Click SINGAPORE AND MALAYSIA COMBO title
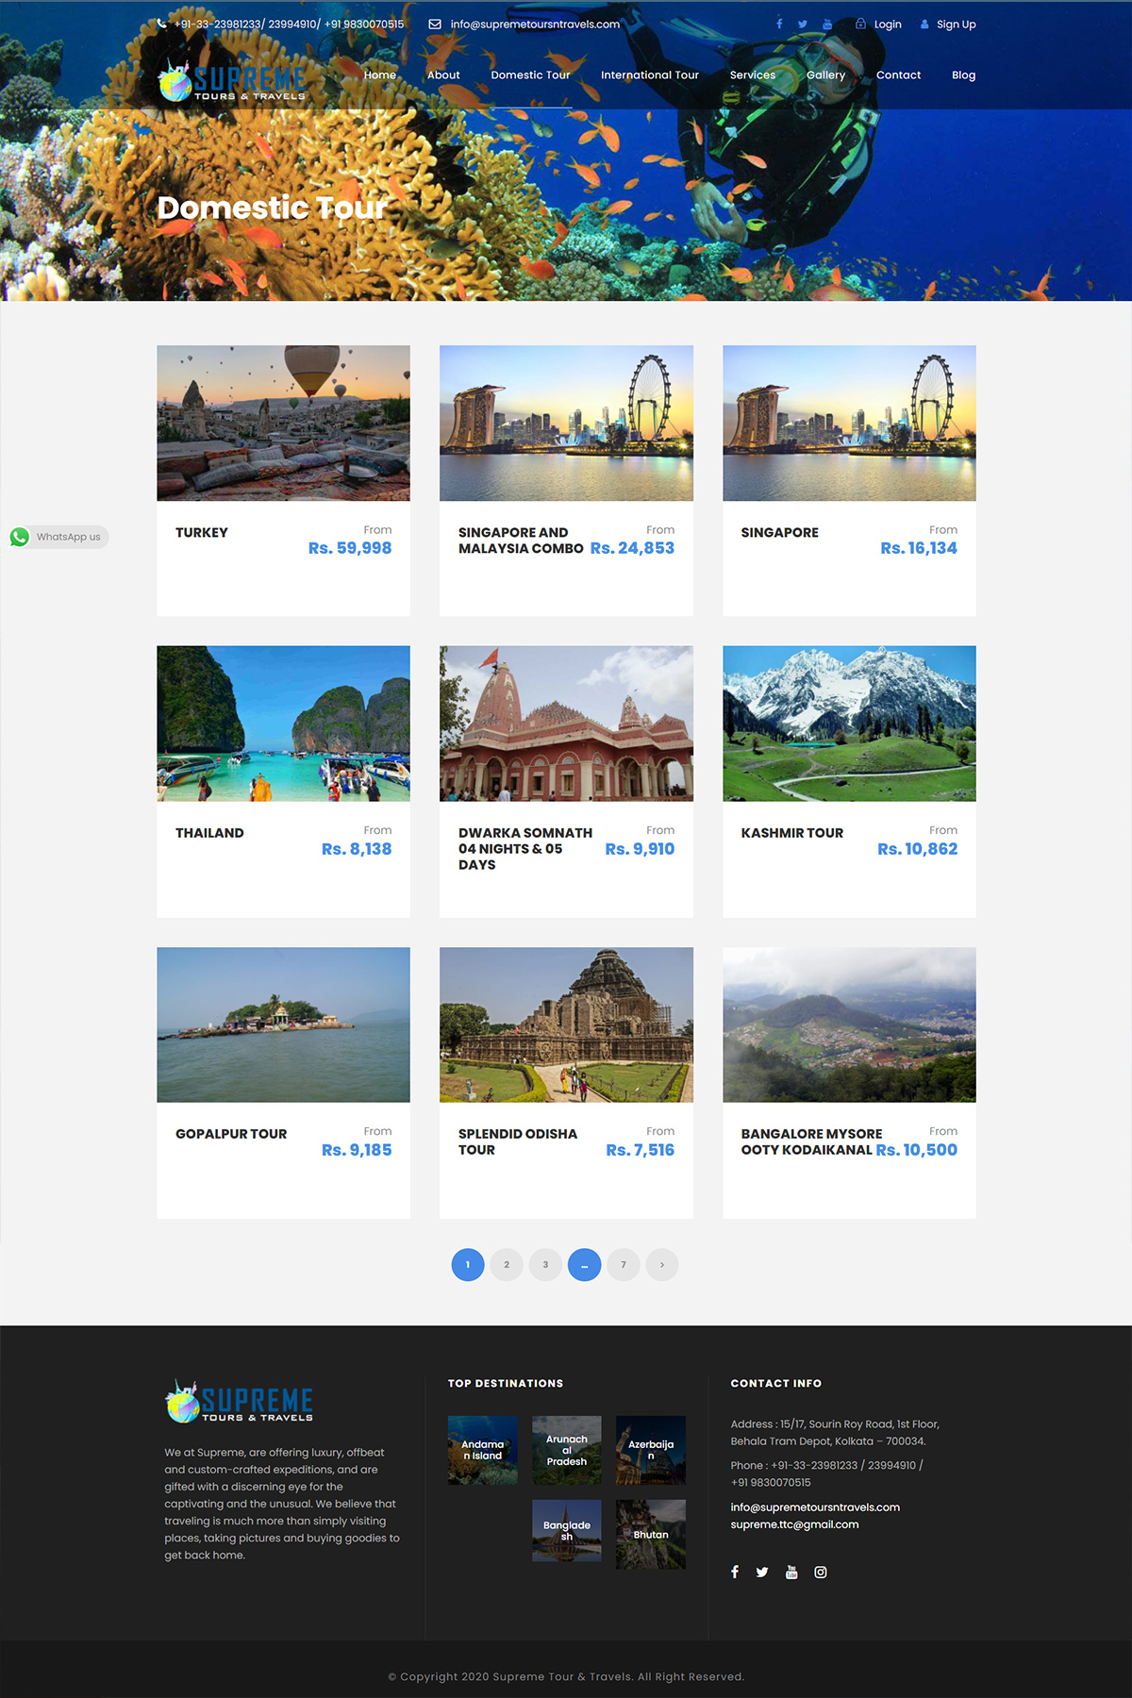Screen dimensions: 1132x1698 [521, 541]
